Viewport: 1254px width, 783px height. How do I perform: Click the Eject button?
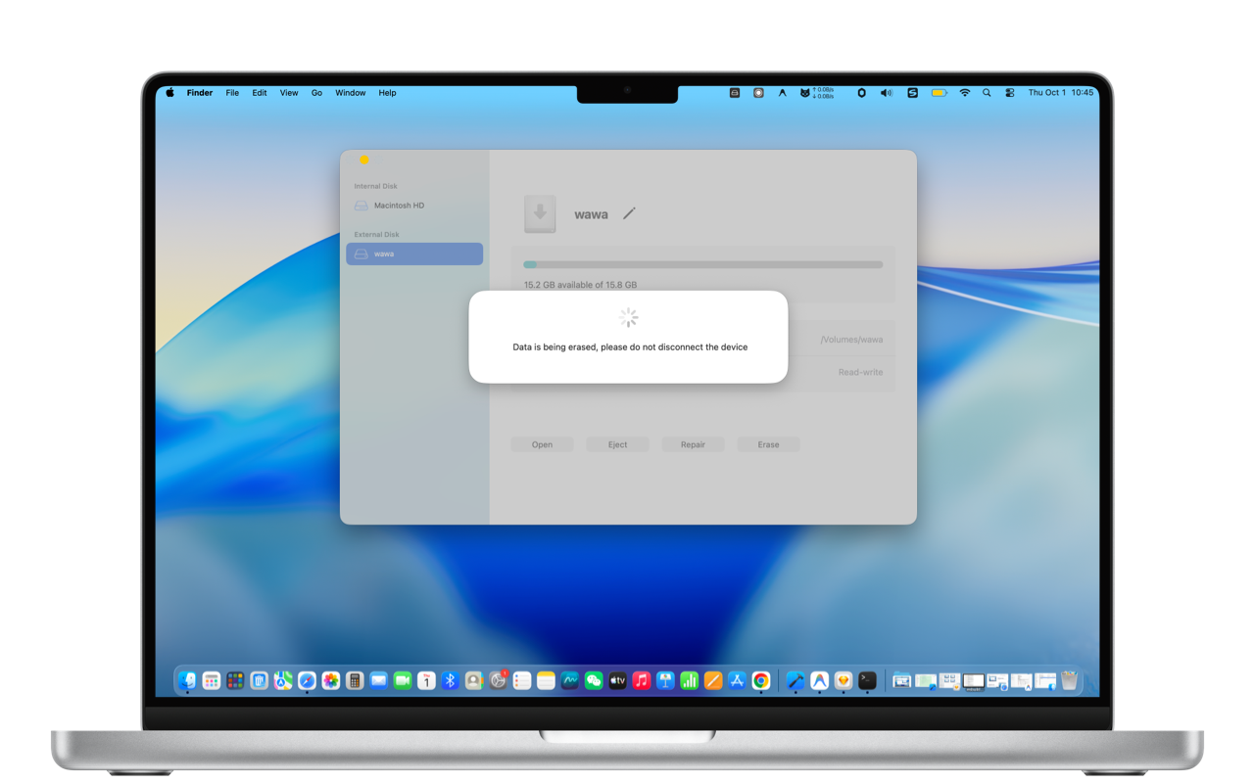(x=617, y=444)
